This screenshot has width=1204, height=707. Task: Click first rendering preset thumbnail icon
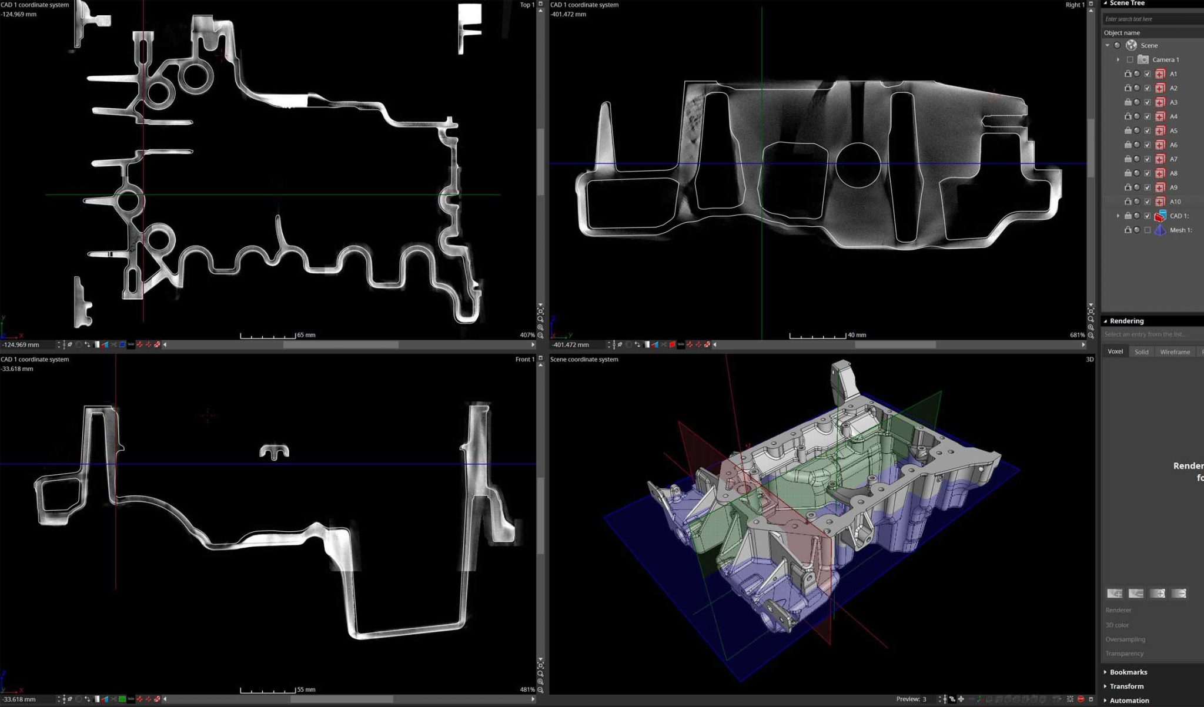(x=1115, y=594)
